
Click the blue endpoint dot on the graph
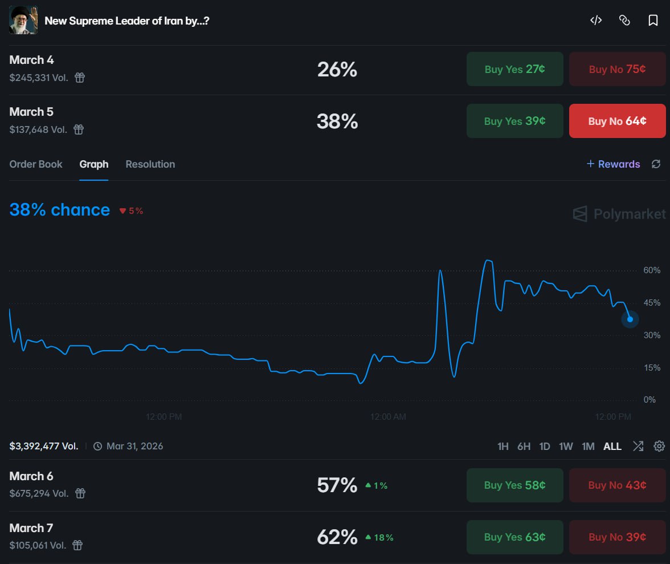pos(630,319)
